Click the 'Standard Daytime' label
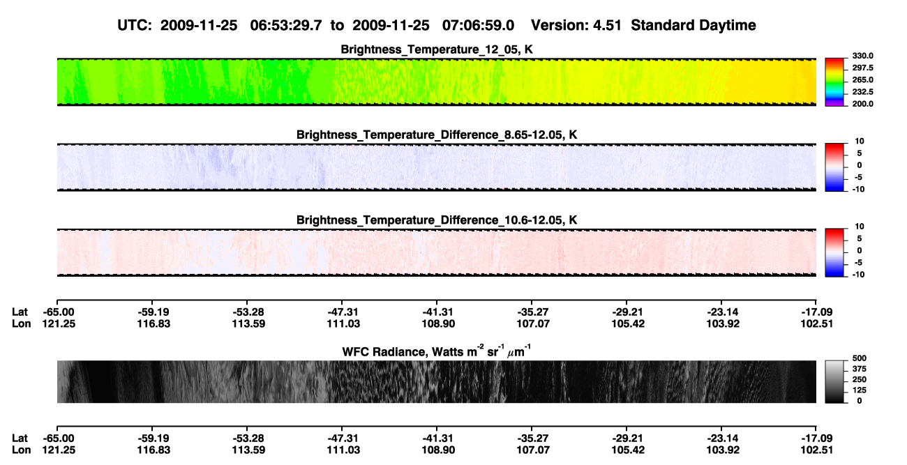 695,26
